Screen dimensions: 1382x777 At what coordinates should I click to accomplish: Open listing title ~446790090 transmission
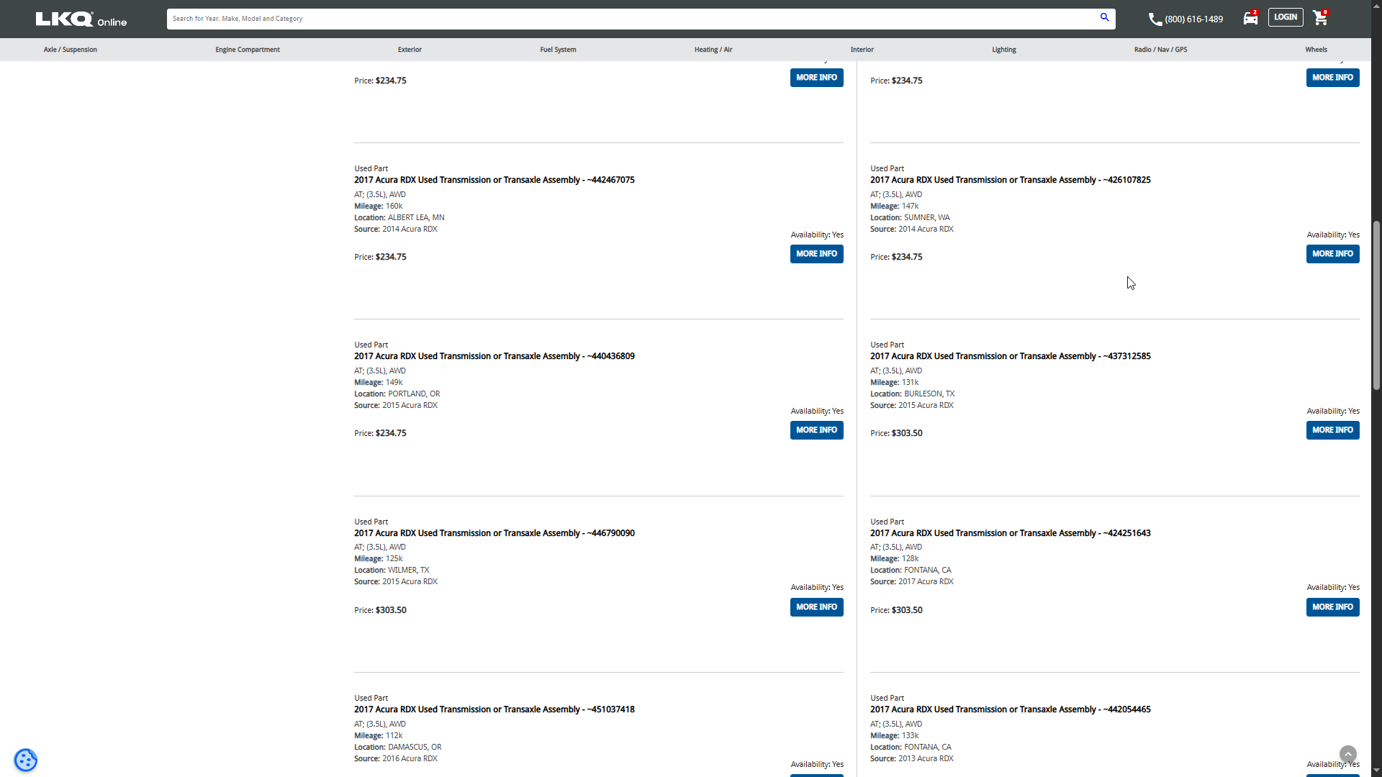click(494, 533)
